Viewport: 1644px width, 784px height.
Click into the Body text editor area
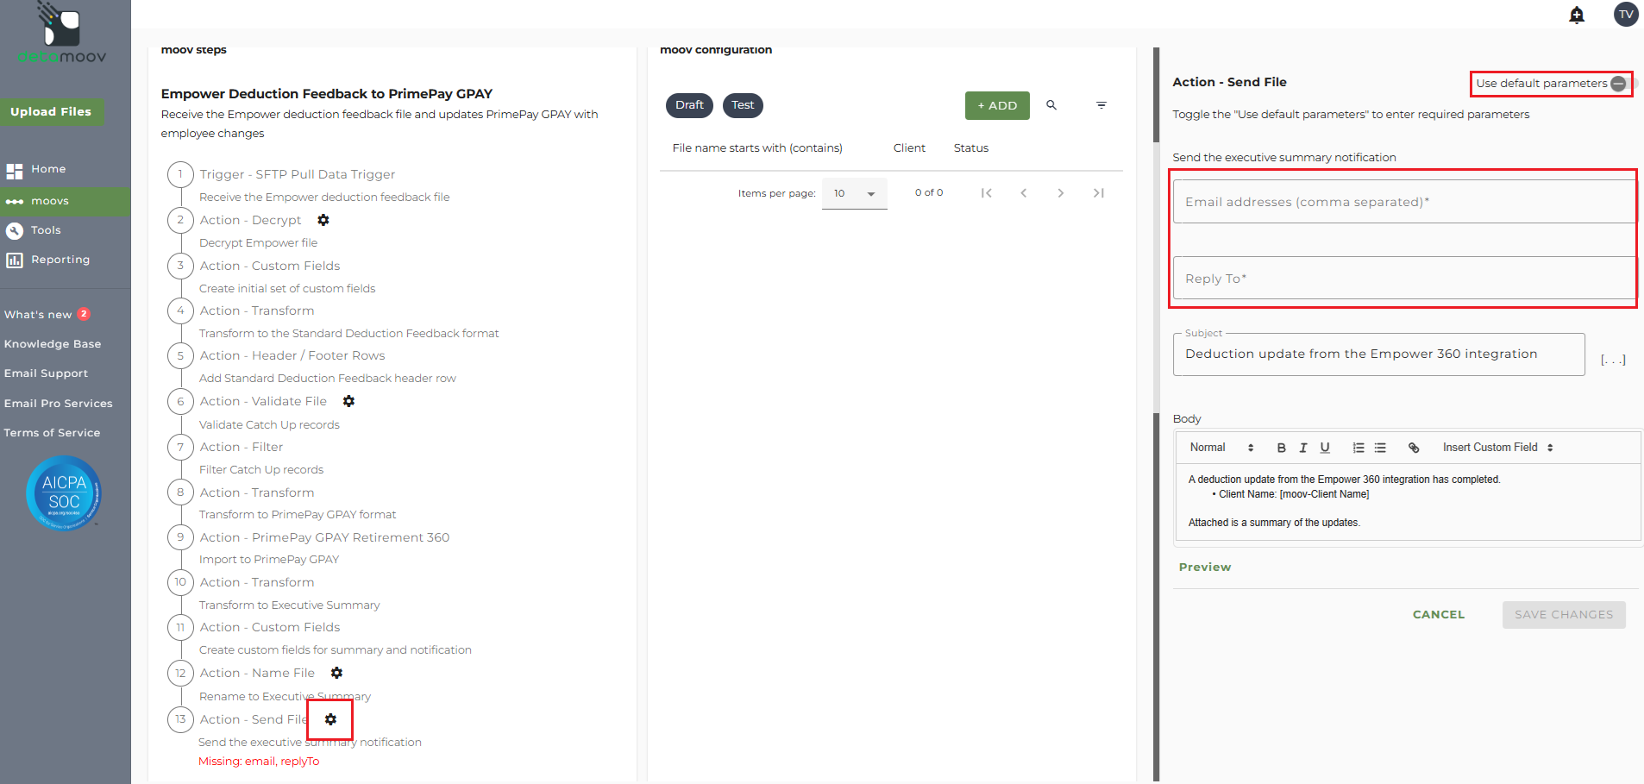pyautogui.click(x=1408, y=502)
